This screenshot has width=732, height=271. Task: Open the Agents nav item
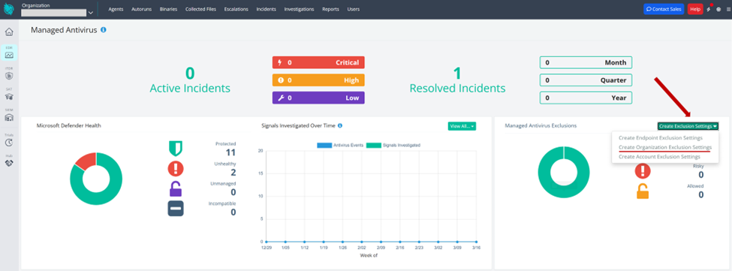(x=116, y=9)
